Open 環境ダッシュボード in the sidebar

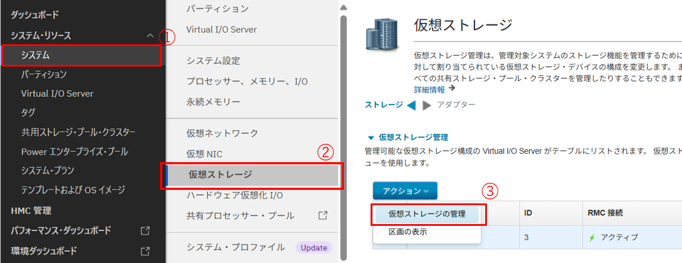pyautogui.click(x=44, y=251)
